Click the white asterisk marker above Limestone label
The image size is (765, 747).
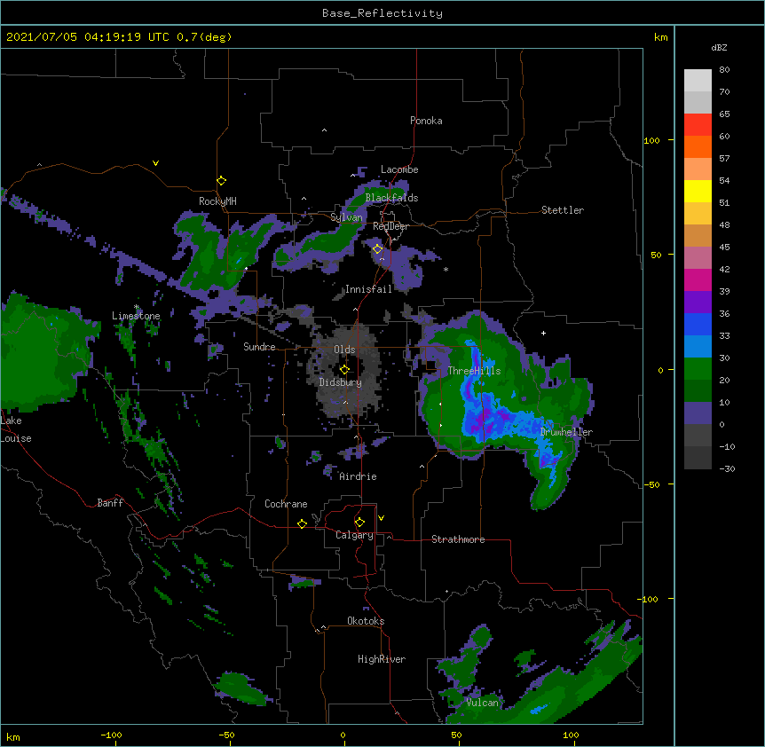click(x=137, y=307)
